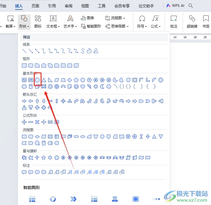Pick the rectangular callout shape
The width and height of the screenshot is (211, 205).
pyautogui.click(x=24, y=172)
